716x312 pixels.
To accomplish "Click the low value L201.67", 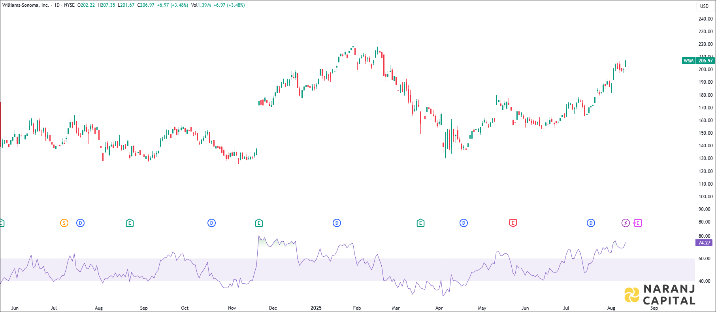I will 126,5.
